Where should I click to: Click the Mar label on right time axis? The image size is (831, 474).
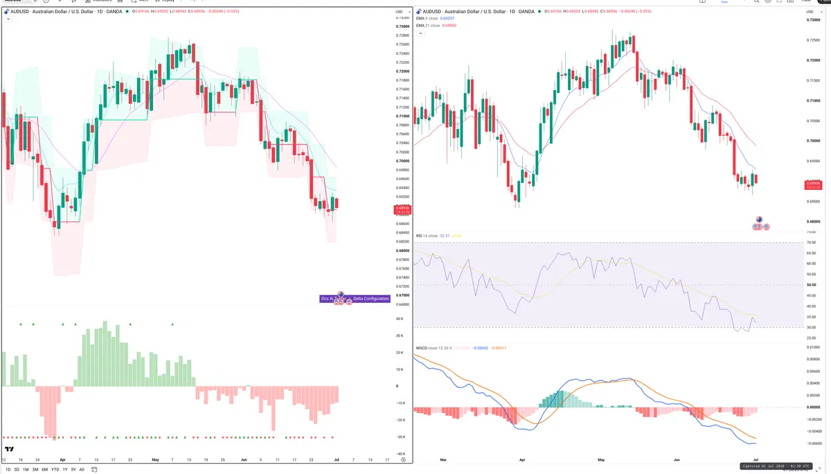click(444, 459)
